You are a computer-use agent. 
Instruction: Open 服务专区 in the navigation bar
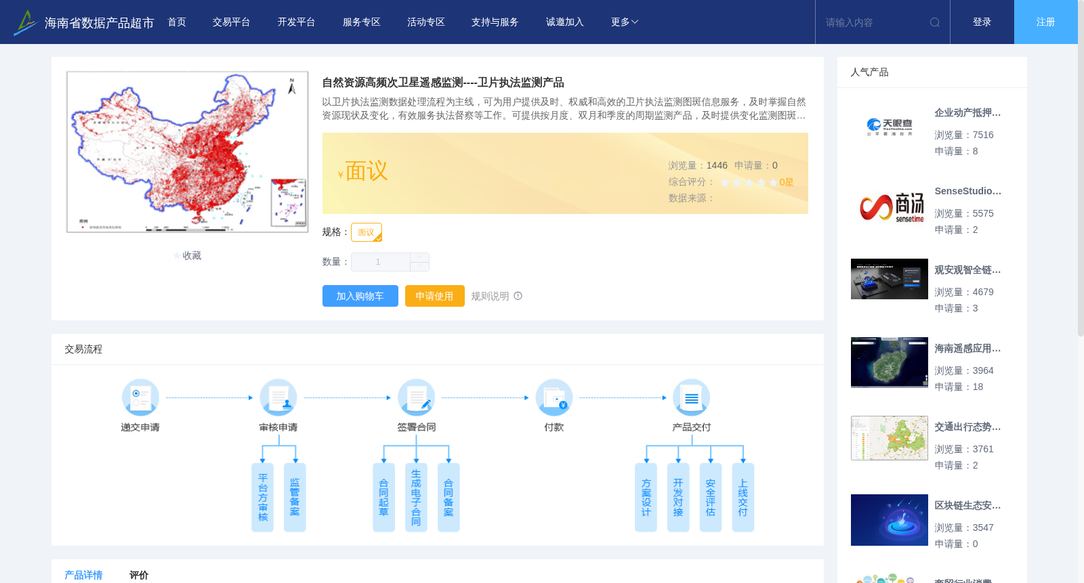[361, 22]
